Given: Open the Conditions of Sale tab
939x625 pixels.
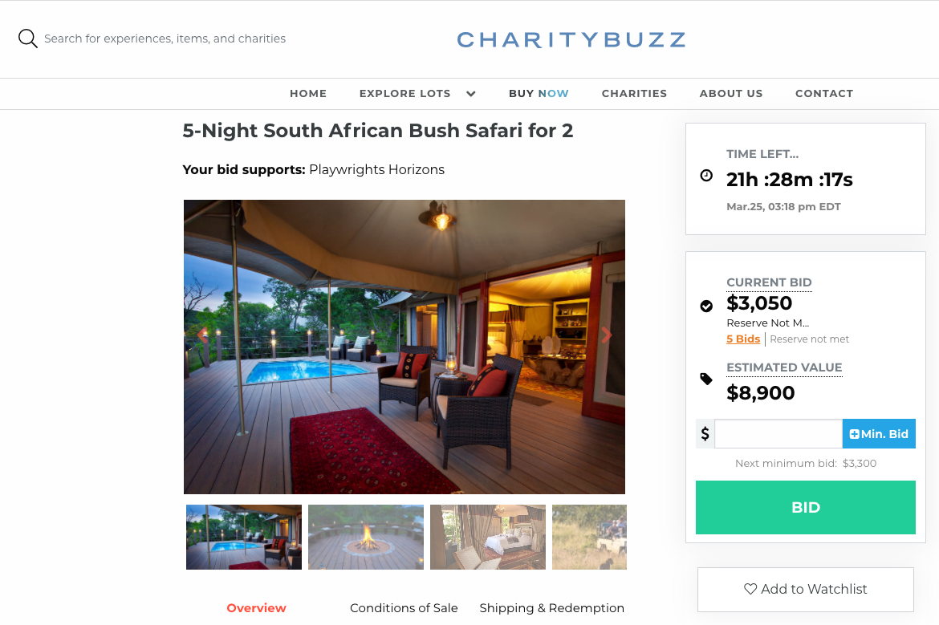Looking at the screenshot, I should tap(404, 608).
